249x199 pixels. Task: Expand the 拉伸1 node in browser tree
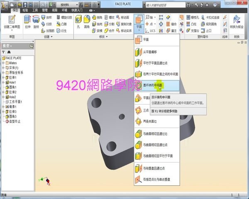click(3, 78)
